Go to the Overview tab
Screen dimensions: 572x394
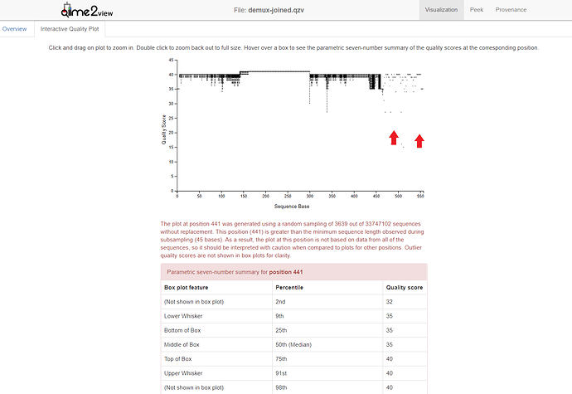pyautogui.click(x=14, y=29)
